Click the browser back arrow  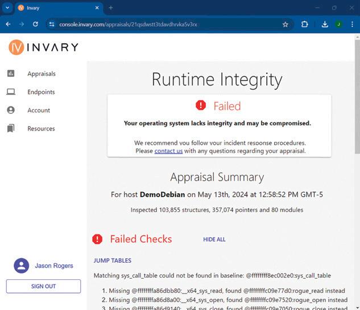[8, 24]
